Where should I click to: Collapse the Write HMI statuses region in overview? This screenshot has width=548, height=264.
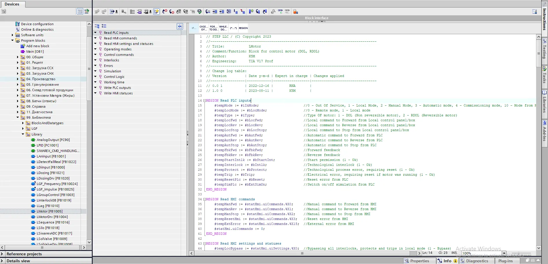coord(95,93)
